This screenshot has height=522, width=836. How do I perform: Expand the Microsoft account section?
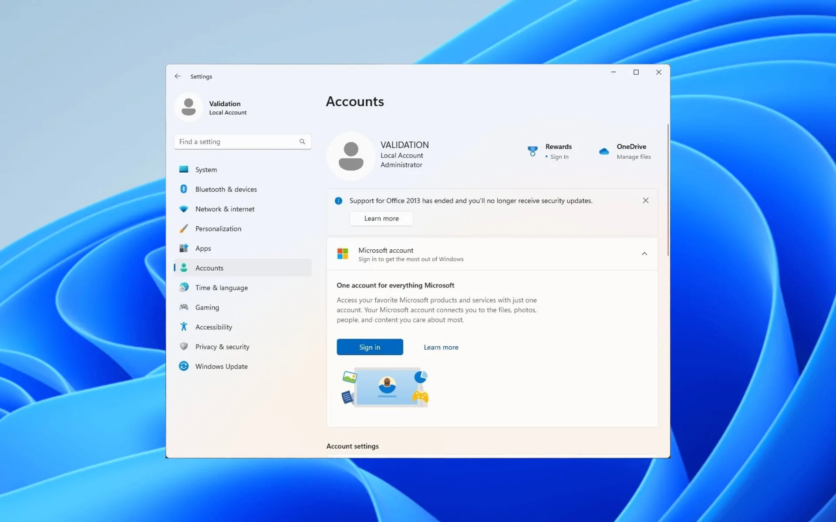(644, 254)
